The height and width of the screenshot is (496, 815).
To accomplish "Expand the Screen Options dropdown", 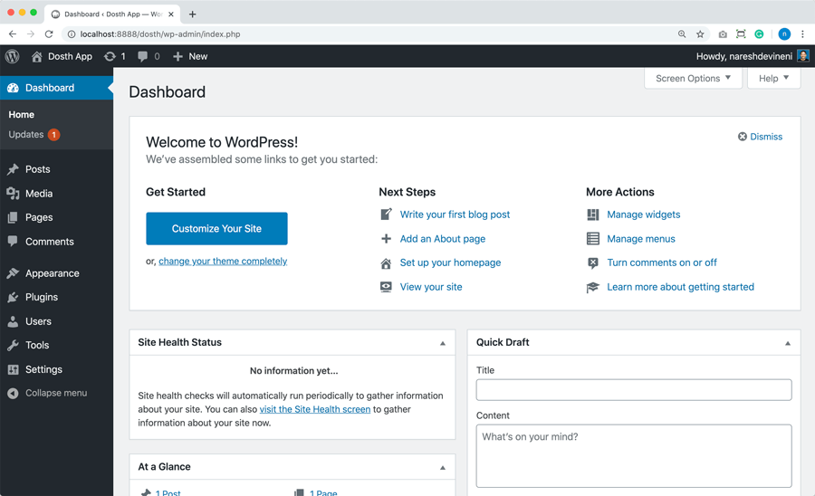I will pos(693,79).
